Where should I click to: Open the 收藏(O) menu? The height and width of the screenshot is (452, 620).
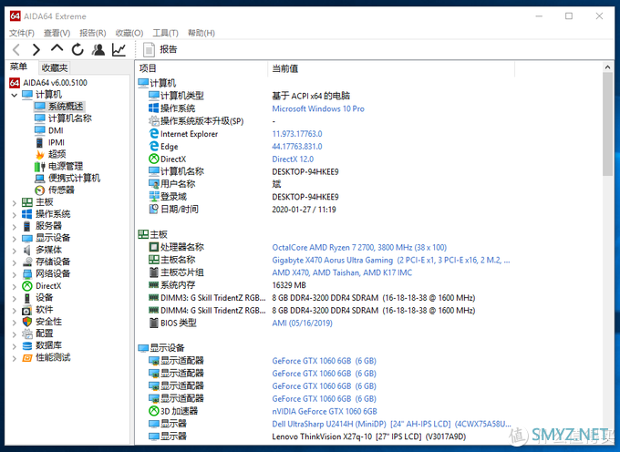tap(129, 33)
